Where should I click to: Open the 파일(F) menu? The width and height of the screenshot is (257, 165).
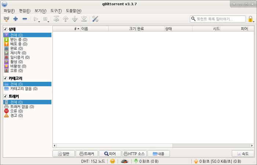9,11
